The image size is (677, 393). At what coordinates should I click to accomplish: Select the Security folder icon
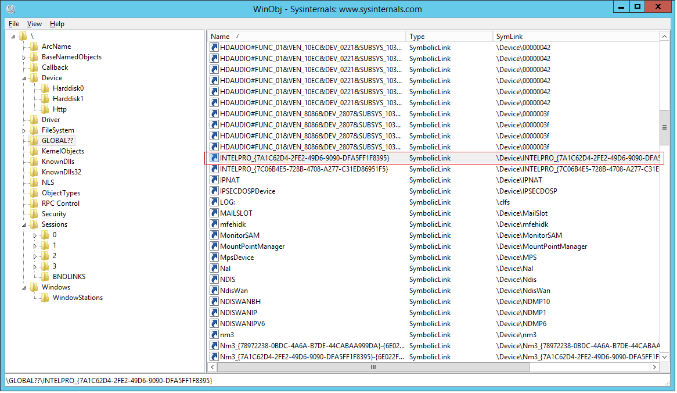[34, 214]
